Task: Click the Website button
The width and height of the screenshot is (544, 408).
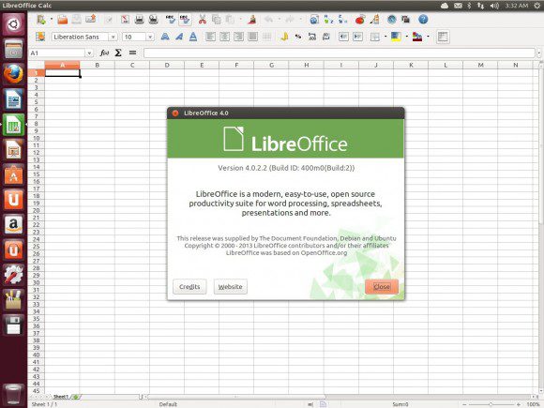Action: pyautogui.click(x=231, y=287)
